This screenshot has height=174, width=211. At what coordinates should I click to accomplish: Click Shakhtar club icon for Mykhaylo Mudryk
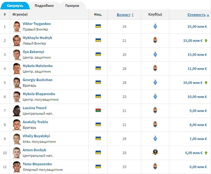click(x=155, y=40)
